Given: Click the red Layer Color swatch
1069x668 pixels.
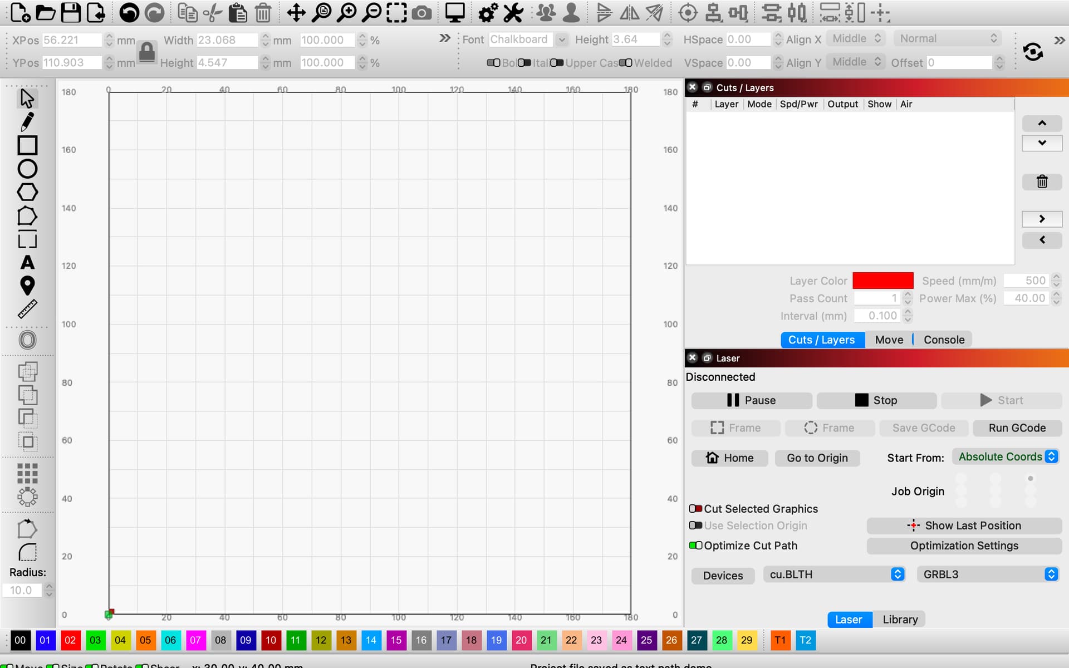Looking at the screenshot, I should point(882,279).
